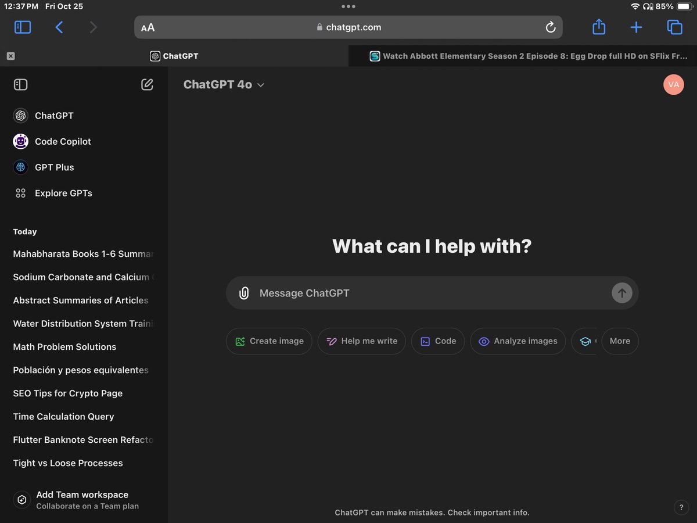Open Mahabharata Books 1-6 Summary chat
The width and height of the screenshot is (697, 523).
84,254
